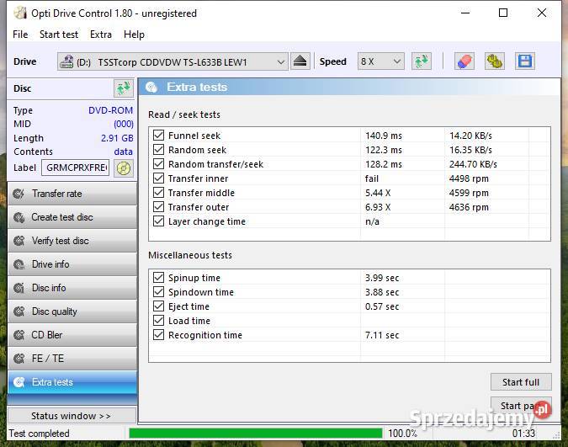Click the Verify test disc icon
The width and height of the screenshot is (568, 447).
19,241
